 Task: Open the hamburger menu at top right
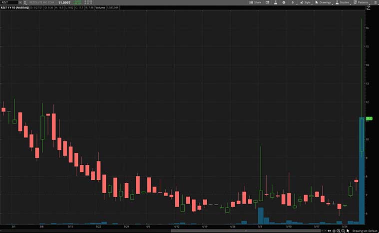375,2
